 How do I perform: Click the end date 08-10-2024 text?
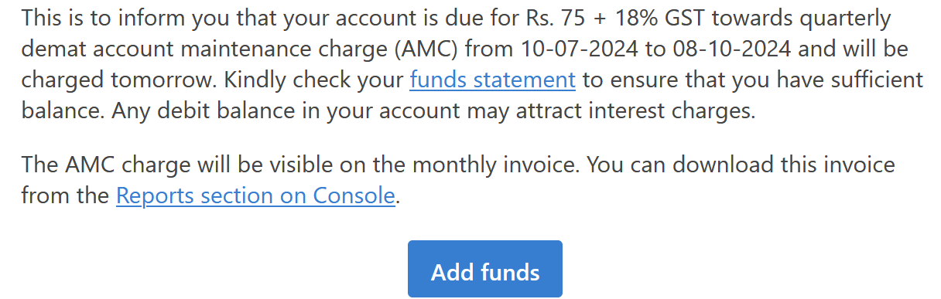728,49
